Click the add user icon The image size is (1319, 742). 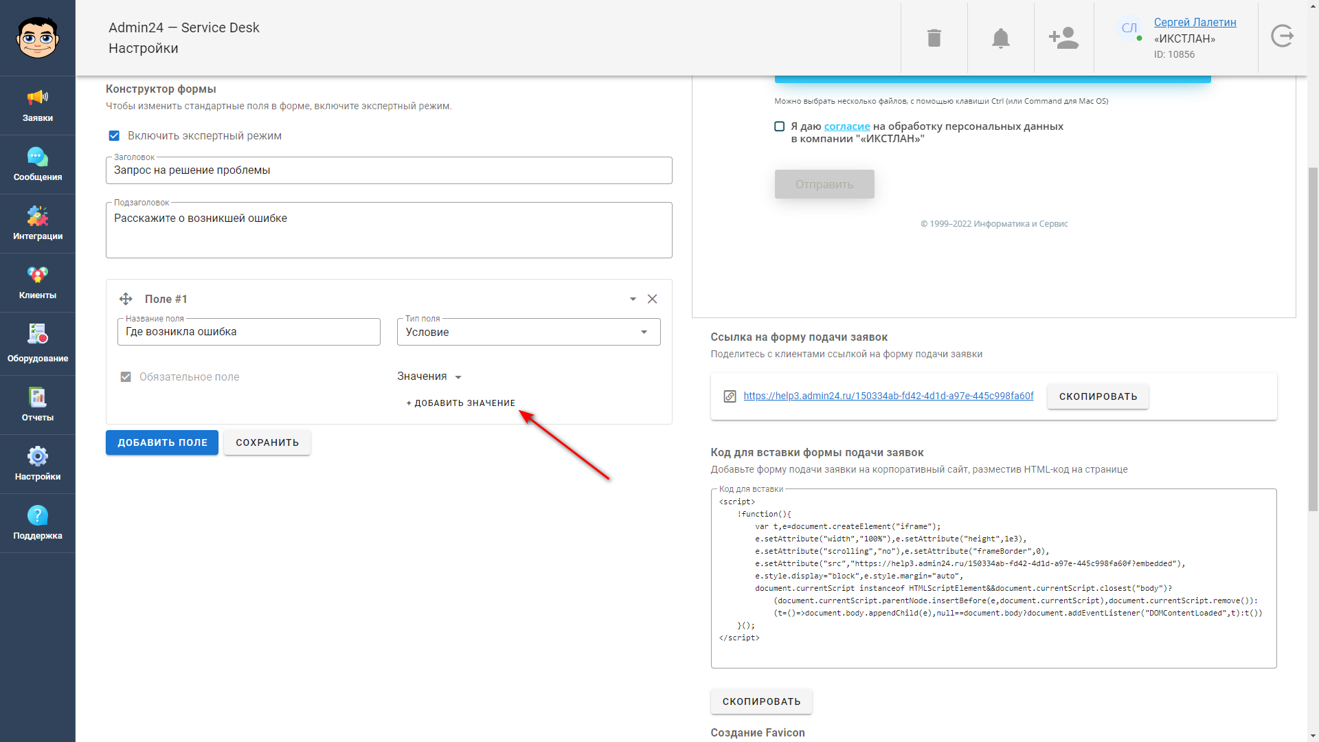pyautogui.click(x=1063, y=38)
